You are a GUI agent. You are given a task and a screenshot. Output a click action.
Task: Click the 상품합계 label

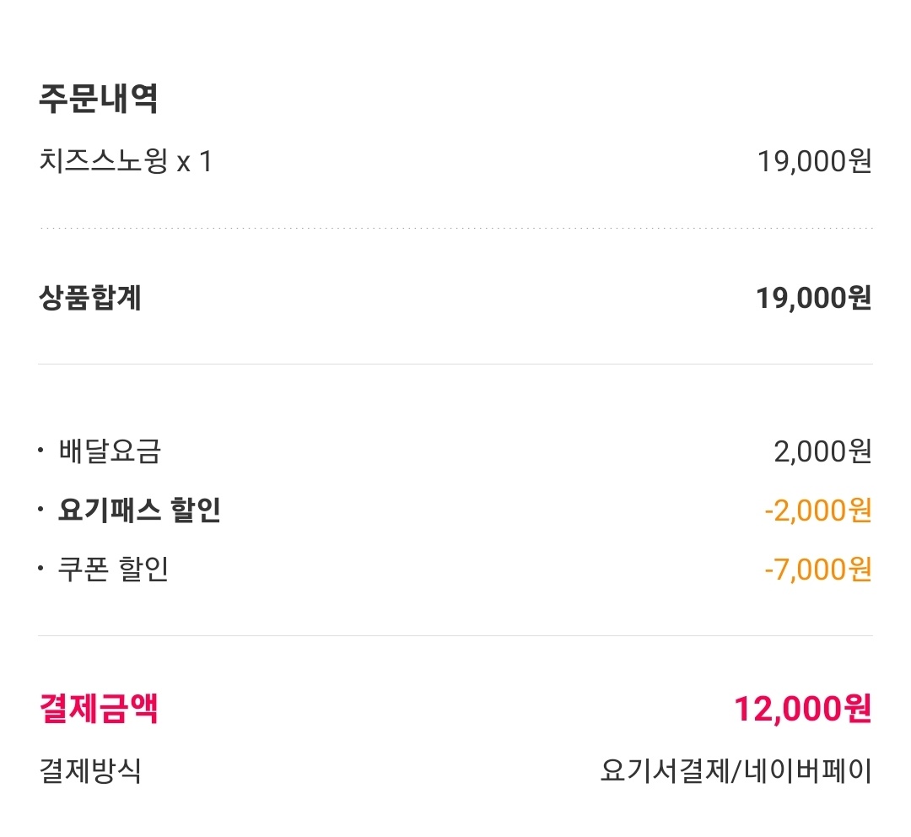tap(90, 298)
